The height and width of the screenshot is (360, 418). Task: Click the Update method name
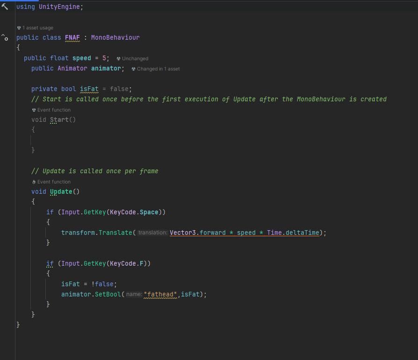click(61, 192)
